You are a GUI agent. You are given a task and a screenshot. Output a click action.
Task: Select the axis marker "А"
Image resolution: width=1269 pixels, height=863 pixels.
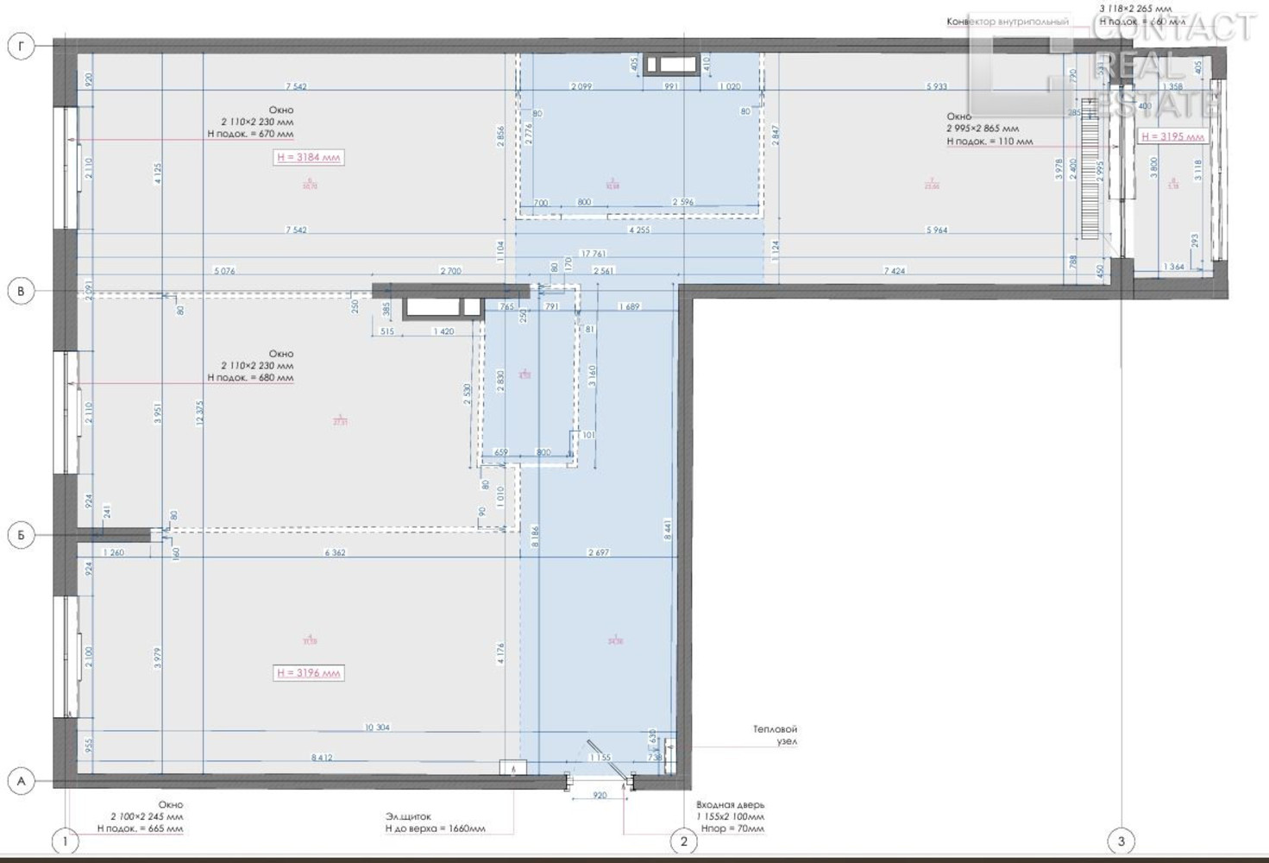coord(22,782)
